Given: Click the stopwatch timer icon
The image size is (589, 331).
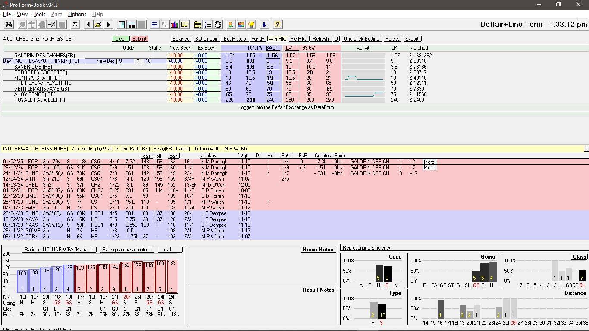Looking at the screenshot, I should tap(218, 25).
